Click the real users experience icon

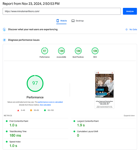click(4, 30)
